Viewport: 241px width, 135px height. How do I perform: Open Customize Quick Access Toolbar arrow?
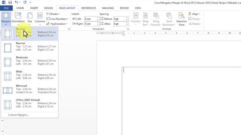click(30, 3)
